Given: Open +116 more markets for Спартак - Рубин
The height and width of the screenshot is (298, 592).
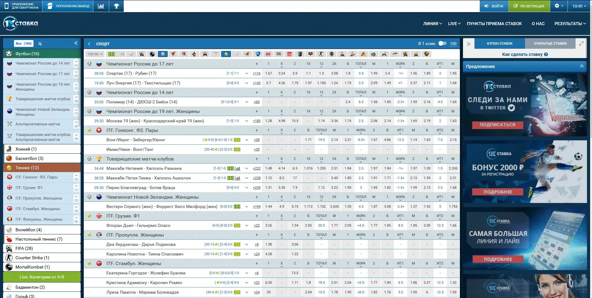Looking at the screenshot, I should coord(257,74).
